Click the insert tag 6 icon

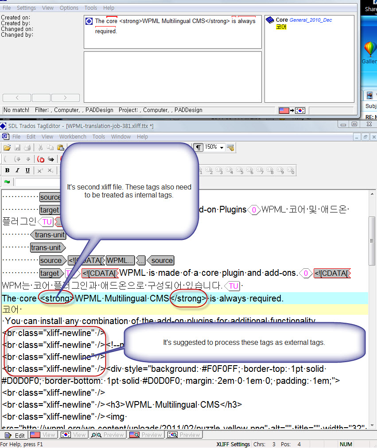(250, 170)
